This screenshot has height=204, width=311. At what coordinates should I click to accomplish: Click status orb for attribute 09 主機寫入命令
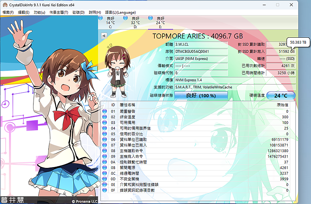coord(104,156)
